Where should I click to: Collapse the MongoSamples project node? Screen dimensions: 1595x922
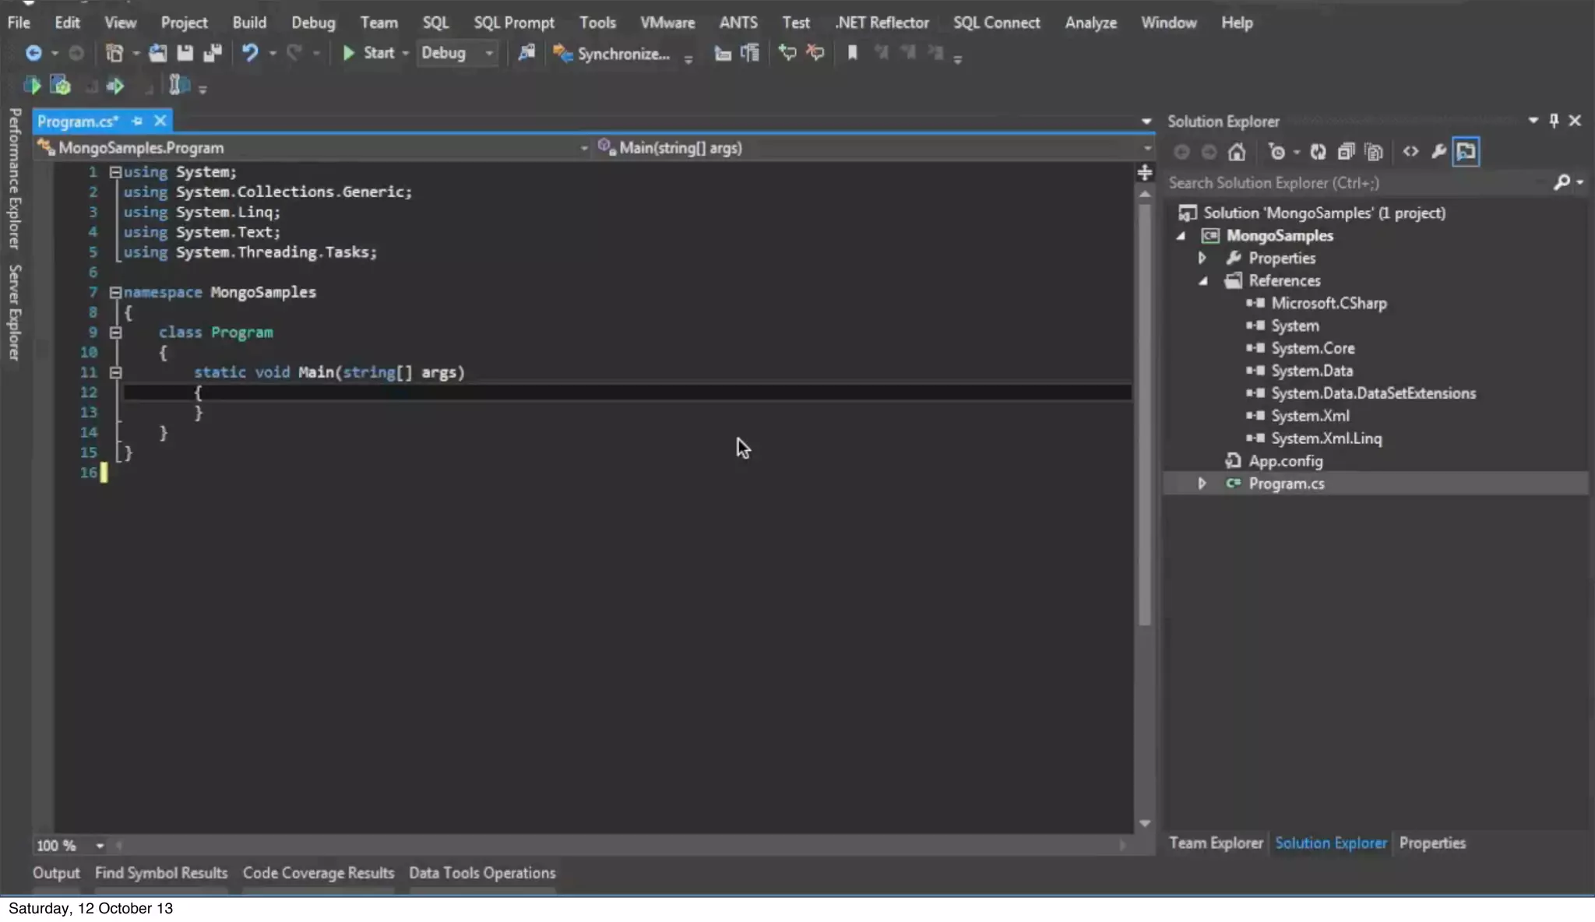coord(1181,236)
